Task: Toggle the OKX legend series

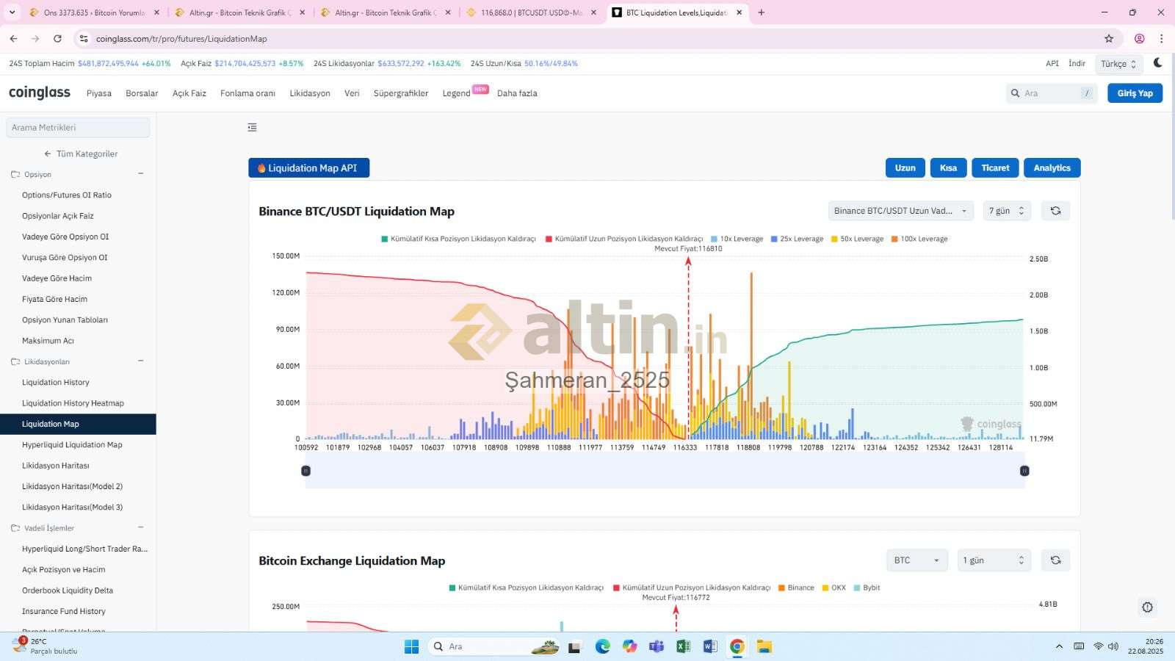Action: (x=834, y=588)
